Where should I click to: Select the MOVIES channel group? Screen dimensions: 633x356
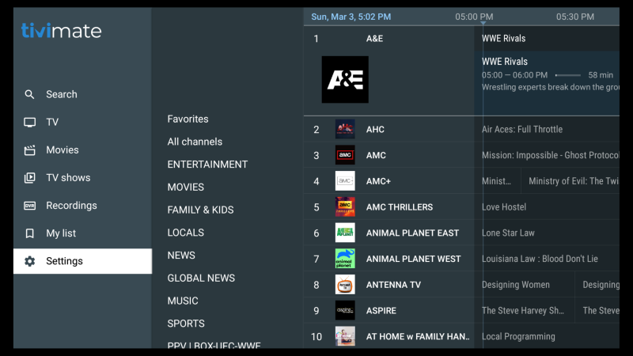tap(186, 187)
